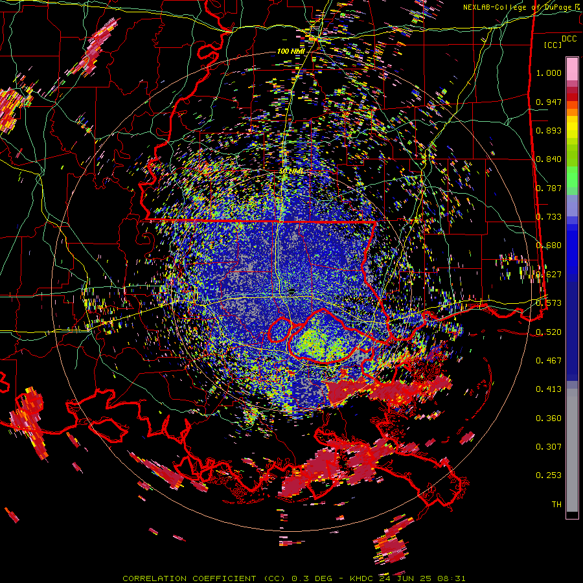
Task: Select the 0.787 value on color scale
Action: (549, 188)
